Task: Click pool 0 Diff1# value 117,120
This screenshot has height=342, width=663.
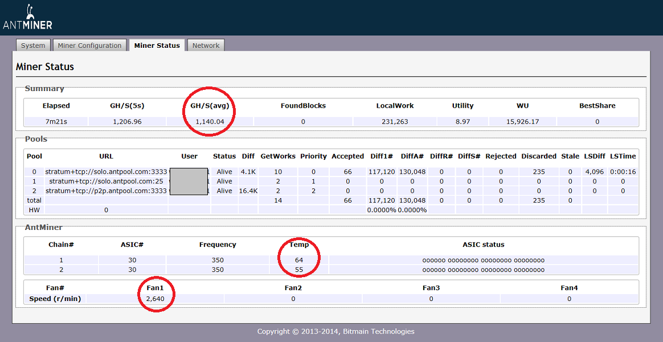Action: pyautogui.click(x=382, y=172)
